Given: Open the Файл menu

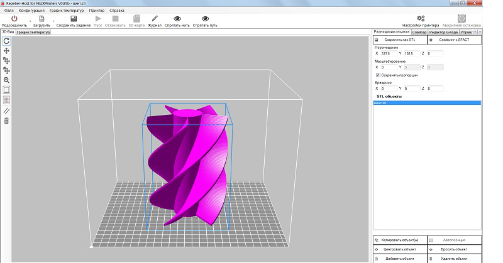Looking at the screenshot, I should (9, 10).
